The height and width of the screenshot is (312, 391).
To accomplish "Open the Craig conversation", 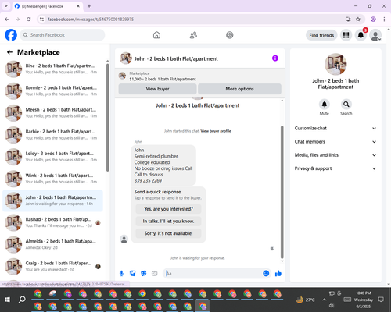I will tap(53, 266).
